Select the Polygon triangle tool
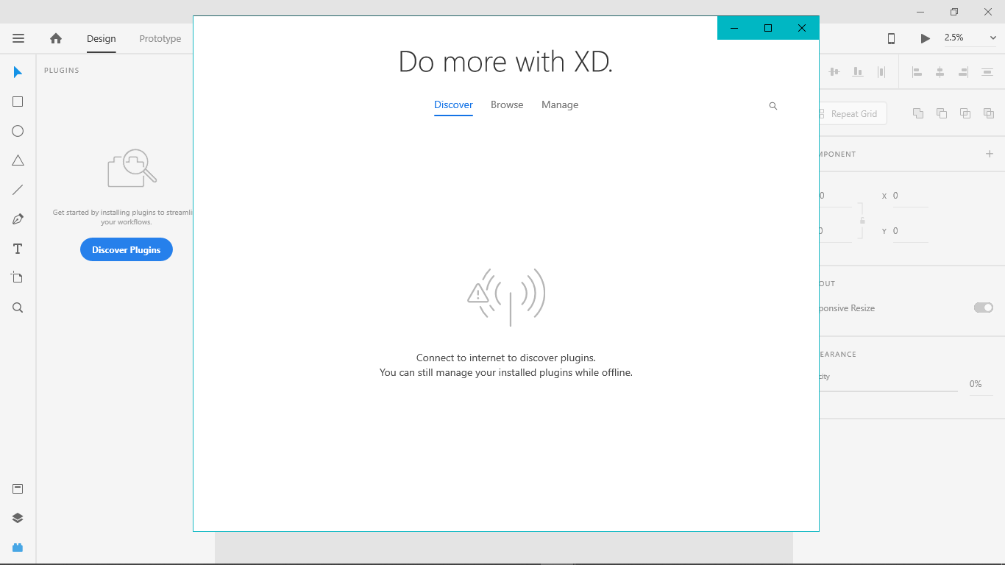1005x565 pixels. [x=18, y=160]
